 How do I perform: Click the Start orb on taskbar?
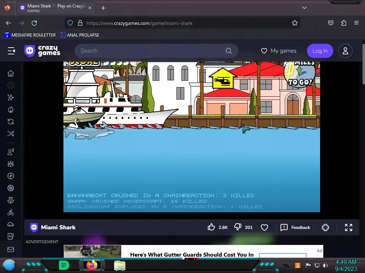9,265
